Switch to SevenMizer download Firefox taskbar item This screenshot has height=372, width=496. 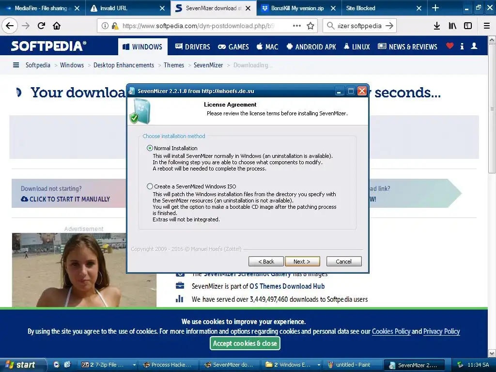[229, 365]
